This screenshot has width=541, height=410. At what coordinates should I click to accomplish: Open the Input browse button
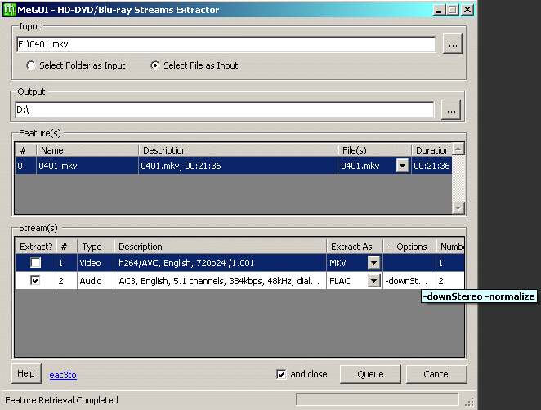[x=453, y=44]
